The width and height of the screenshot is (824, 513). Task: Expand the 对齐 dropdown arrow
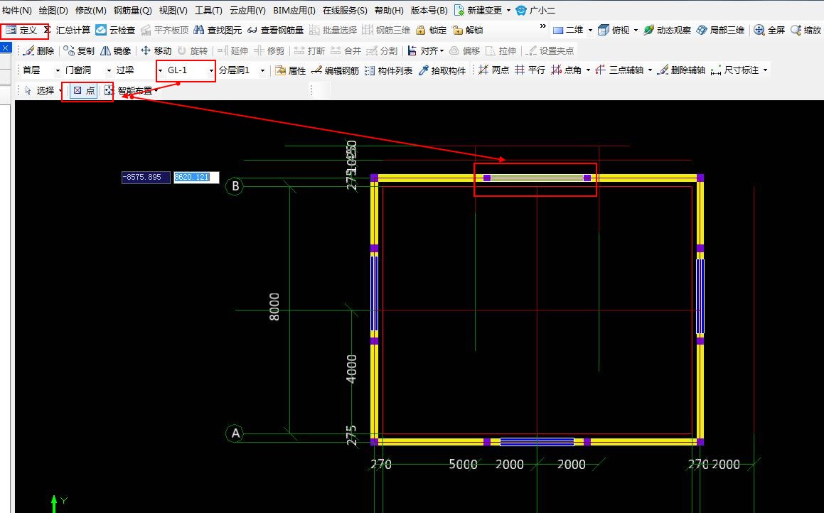click(x=442, y=51)
